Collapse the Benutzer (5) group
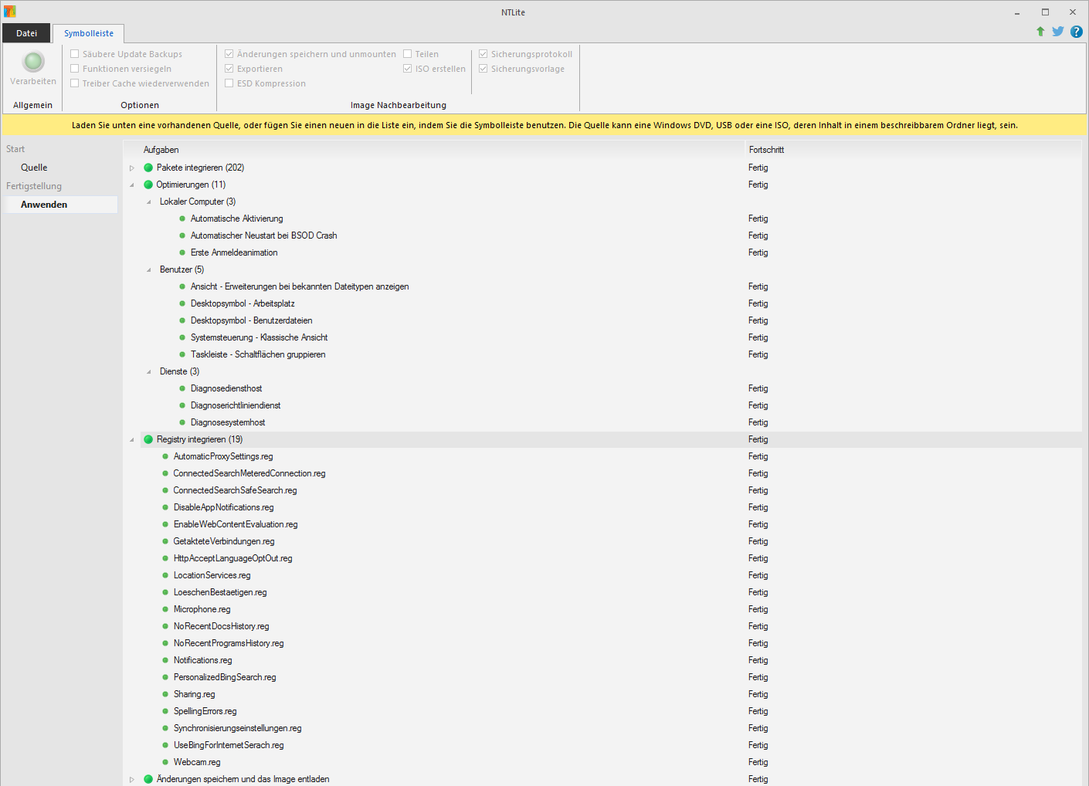This screenshot has height=786, width=1089. (149, 269)
